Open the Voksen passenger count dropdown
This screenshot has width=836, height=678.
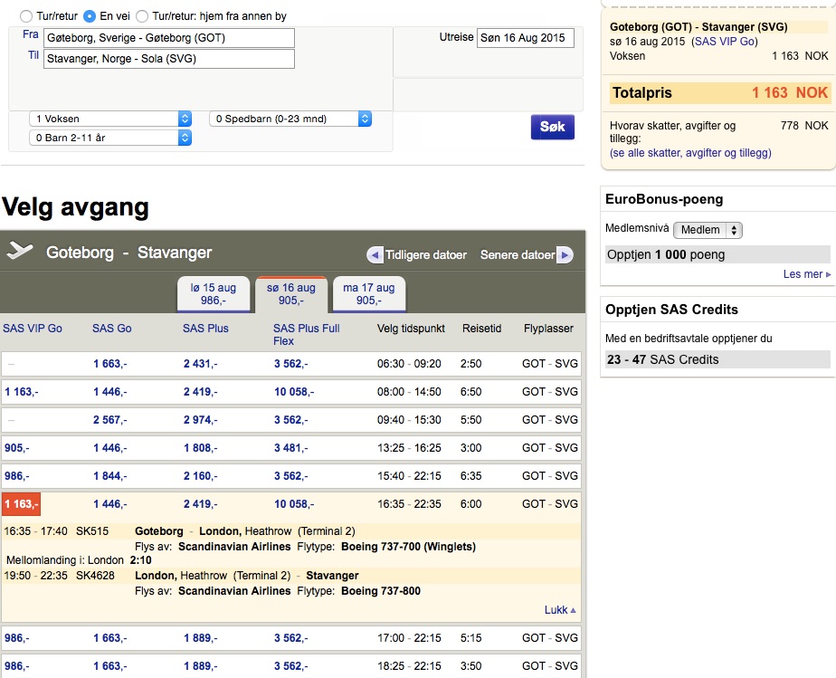pyautogui.click(x=110, y=119)
